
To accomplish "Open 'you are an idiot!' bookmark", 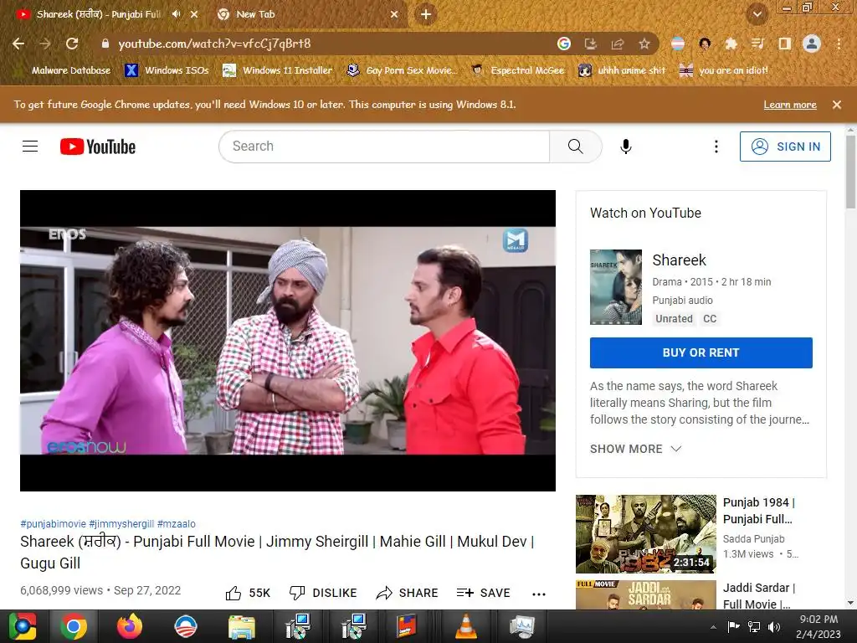I will coord(723,70).
